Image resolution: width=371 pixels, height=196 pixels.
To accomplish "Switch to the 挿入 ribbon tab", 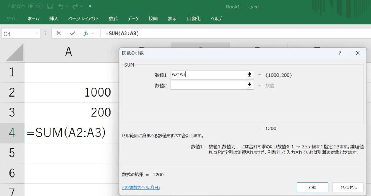I will (54, 18).
